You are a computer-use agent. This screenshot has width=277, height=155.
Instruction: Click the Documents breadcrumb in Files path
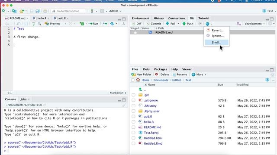161,80
